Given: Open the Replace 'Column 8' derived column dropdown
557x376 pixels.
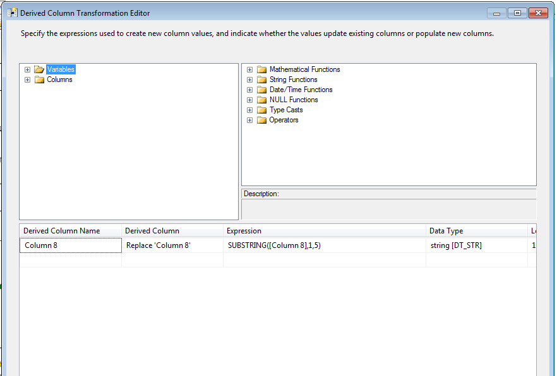Looking at the screenshot, I should coord(172,245).
